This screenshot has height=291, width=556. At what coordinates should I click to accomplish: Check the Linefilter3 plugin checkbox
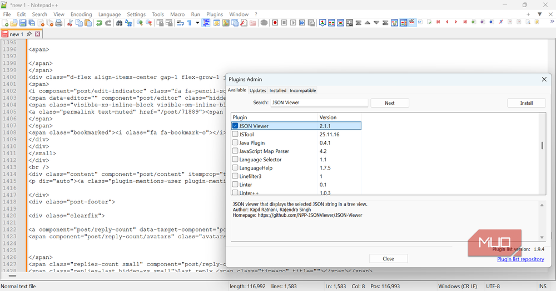tap(235, 176)
